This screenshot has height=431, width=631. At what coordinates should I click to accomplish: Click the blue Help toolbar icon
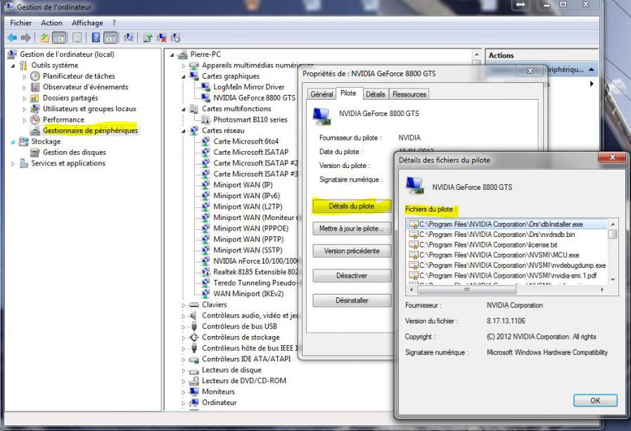click(x=96, y=38)
